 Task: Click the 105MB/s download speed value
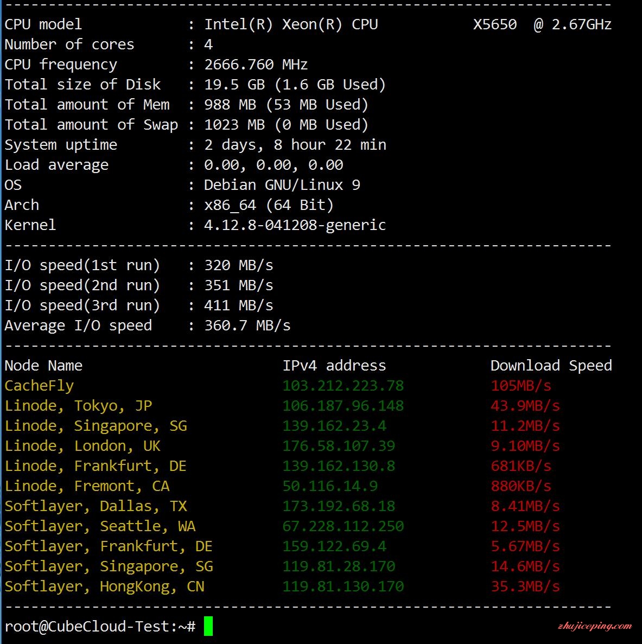click(x=521, y=386)
